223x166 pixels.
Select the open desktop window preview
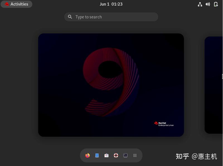(x=111, y=85)
